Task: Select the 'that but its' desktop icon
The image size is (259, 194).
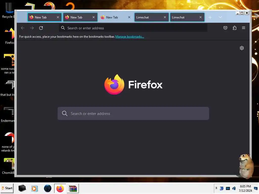Action: (x=8, y=88)
